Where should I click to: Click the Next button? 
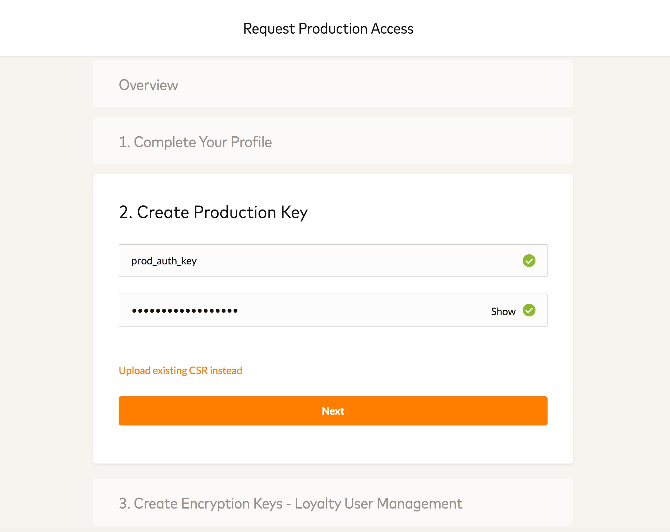333,411
